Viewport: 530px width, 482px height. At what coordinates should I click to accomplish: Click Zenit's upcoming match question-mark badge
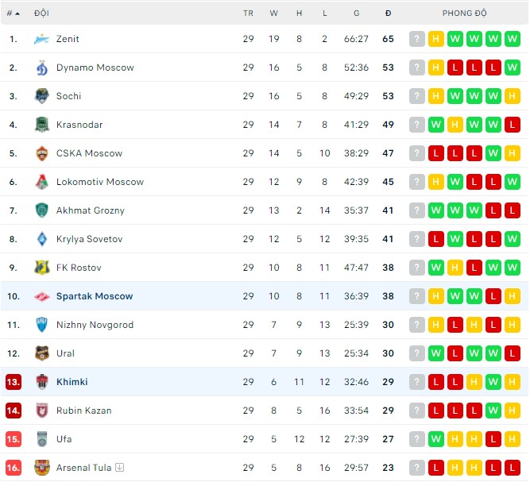(417, 39)
